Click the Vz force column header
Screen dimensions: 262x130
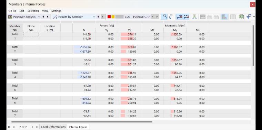(130, 30)
